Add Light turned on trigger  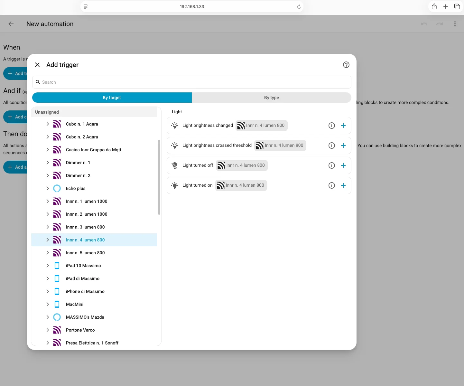tap(343, 185)
